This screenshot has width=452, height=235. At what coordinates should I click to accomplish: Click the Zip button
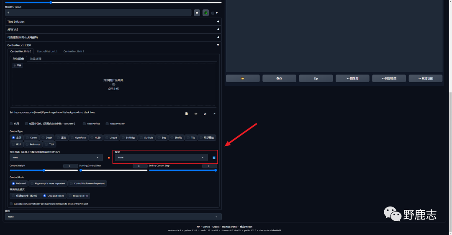(x=316, y=78)
